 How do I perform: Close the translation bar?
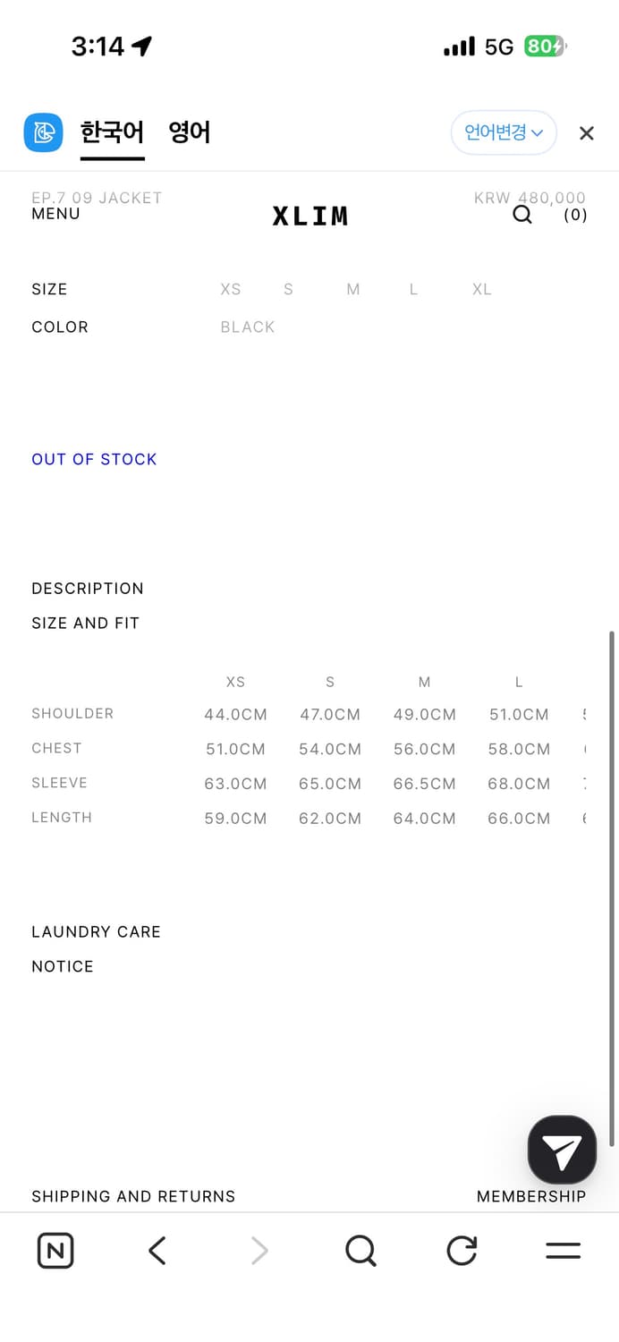(x=586, y=133)
